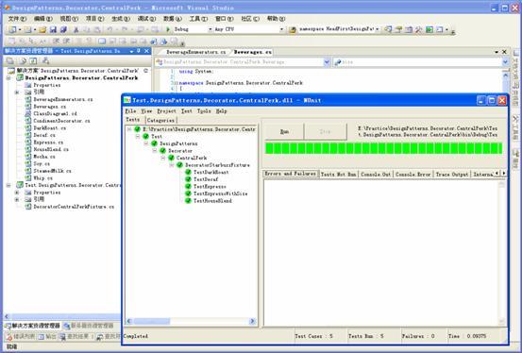Open the Properties Window toolbar icon
522x353 pixels.
pos(398,29)
